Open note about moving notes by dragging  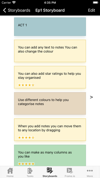pyautogui.click(x=50, y=130)
